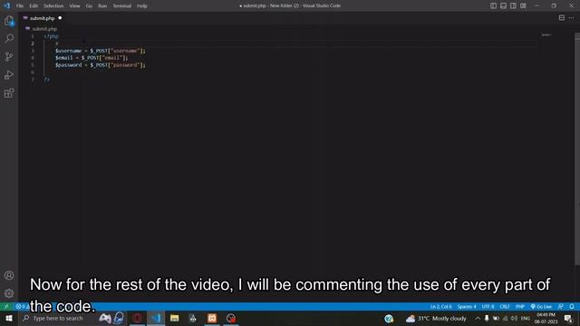
Task: Click CRLF end-of-line status item
Action: (x=505, y=307)
